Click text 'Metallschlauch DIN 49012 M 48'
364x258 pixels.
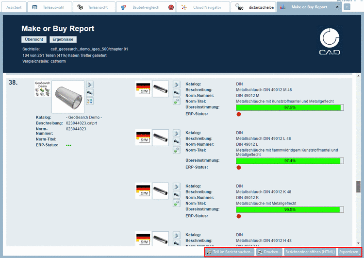tap(264, 90)
